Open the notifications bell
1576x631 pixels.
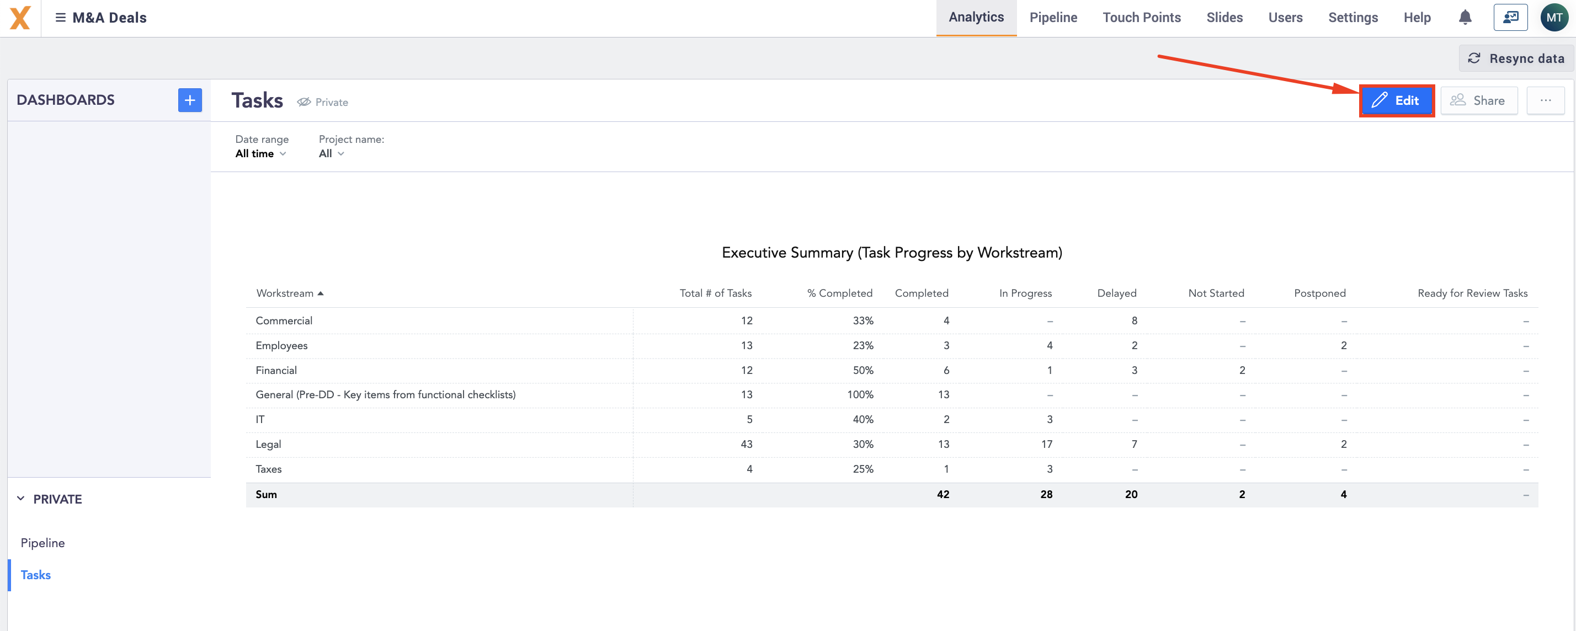point(1465,17)
